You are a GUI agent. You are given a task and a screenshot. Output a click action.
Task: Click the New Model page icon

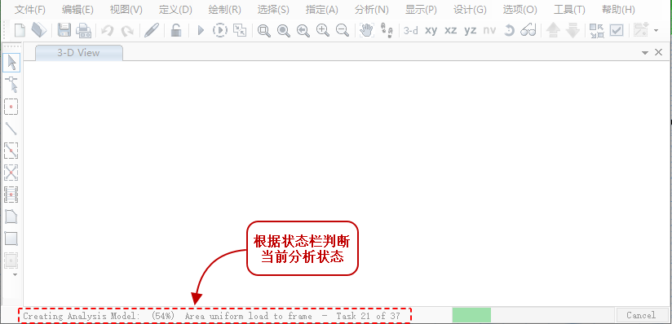tap(20, 30)
